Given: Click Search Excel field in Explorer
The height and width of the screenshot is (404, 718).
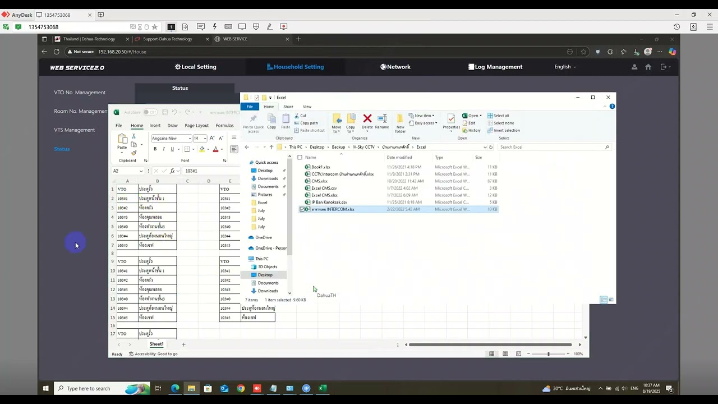Looking at the screenshot, I should [x=554, y=147].
